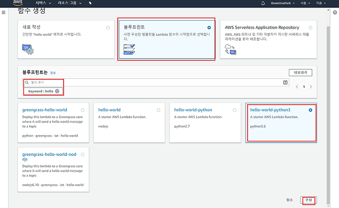The height and width of the screenshot is (208, 339).
Task: Click the python3.6 runtime text
Action: point(258,126)
